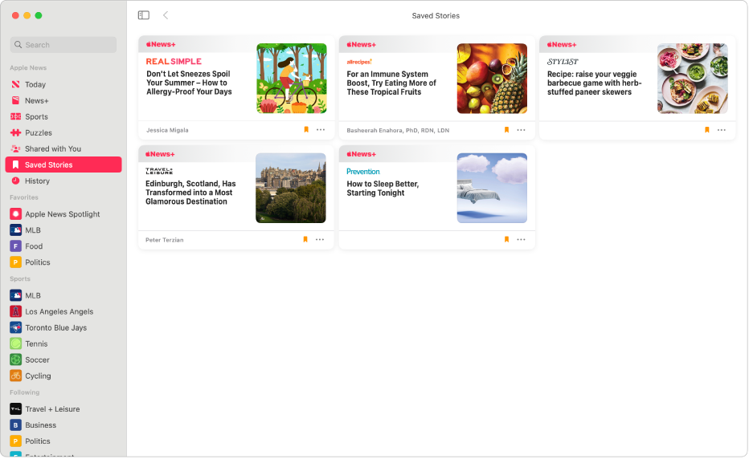Open Los Angeles Angels
Viewport: 749px width, 459px height.
pos(63,312)
